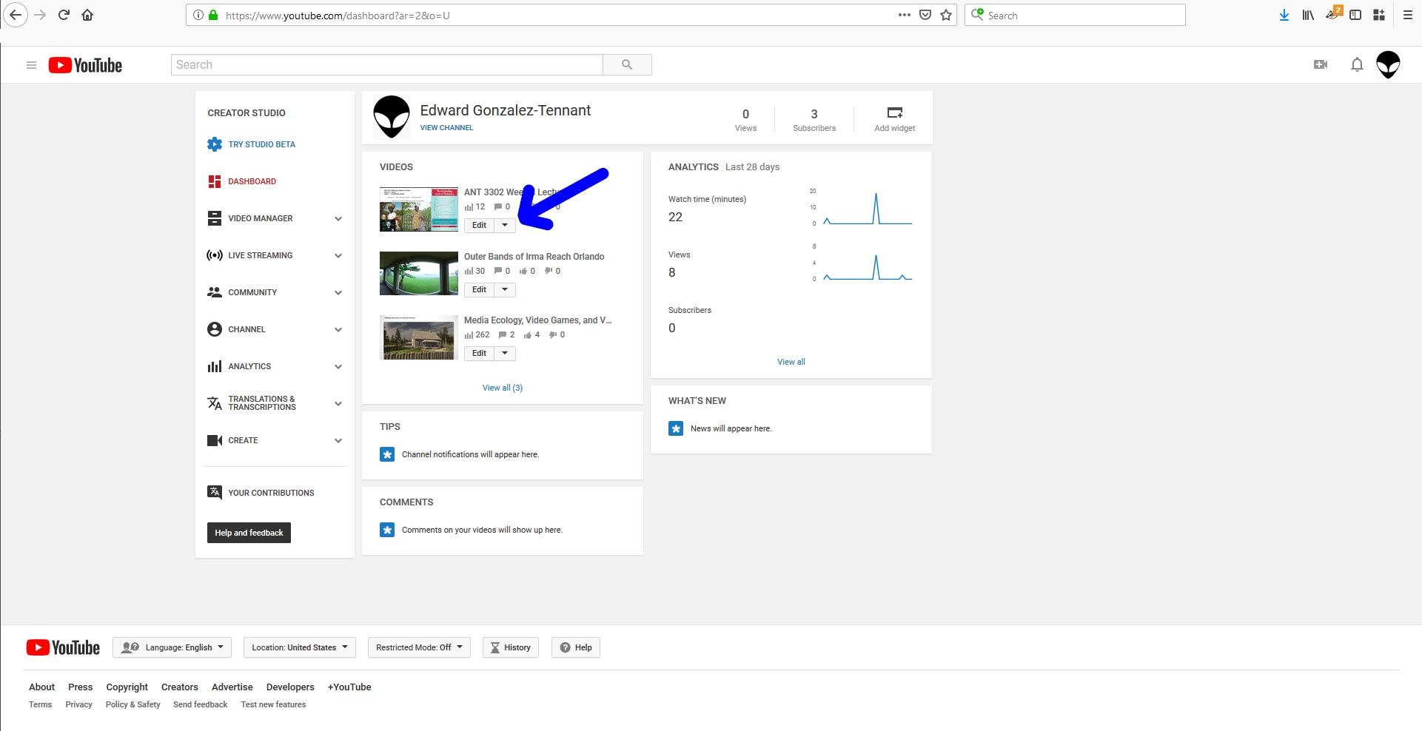Viewport: 1422px width, 731px height.
Task: Click the search magnifying glass button
Action: point(626,65)
